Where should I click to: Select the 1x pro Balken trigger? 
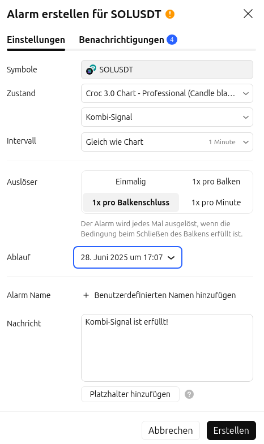[216, 182]
